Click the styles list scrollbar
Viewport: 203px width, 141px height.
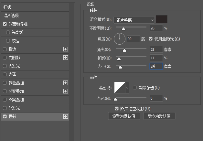click(72, 71)
